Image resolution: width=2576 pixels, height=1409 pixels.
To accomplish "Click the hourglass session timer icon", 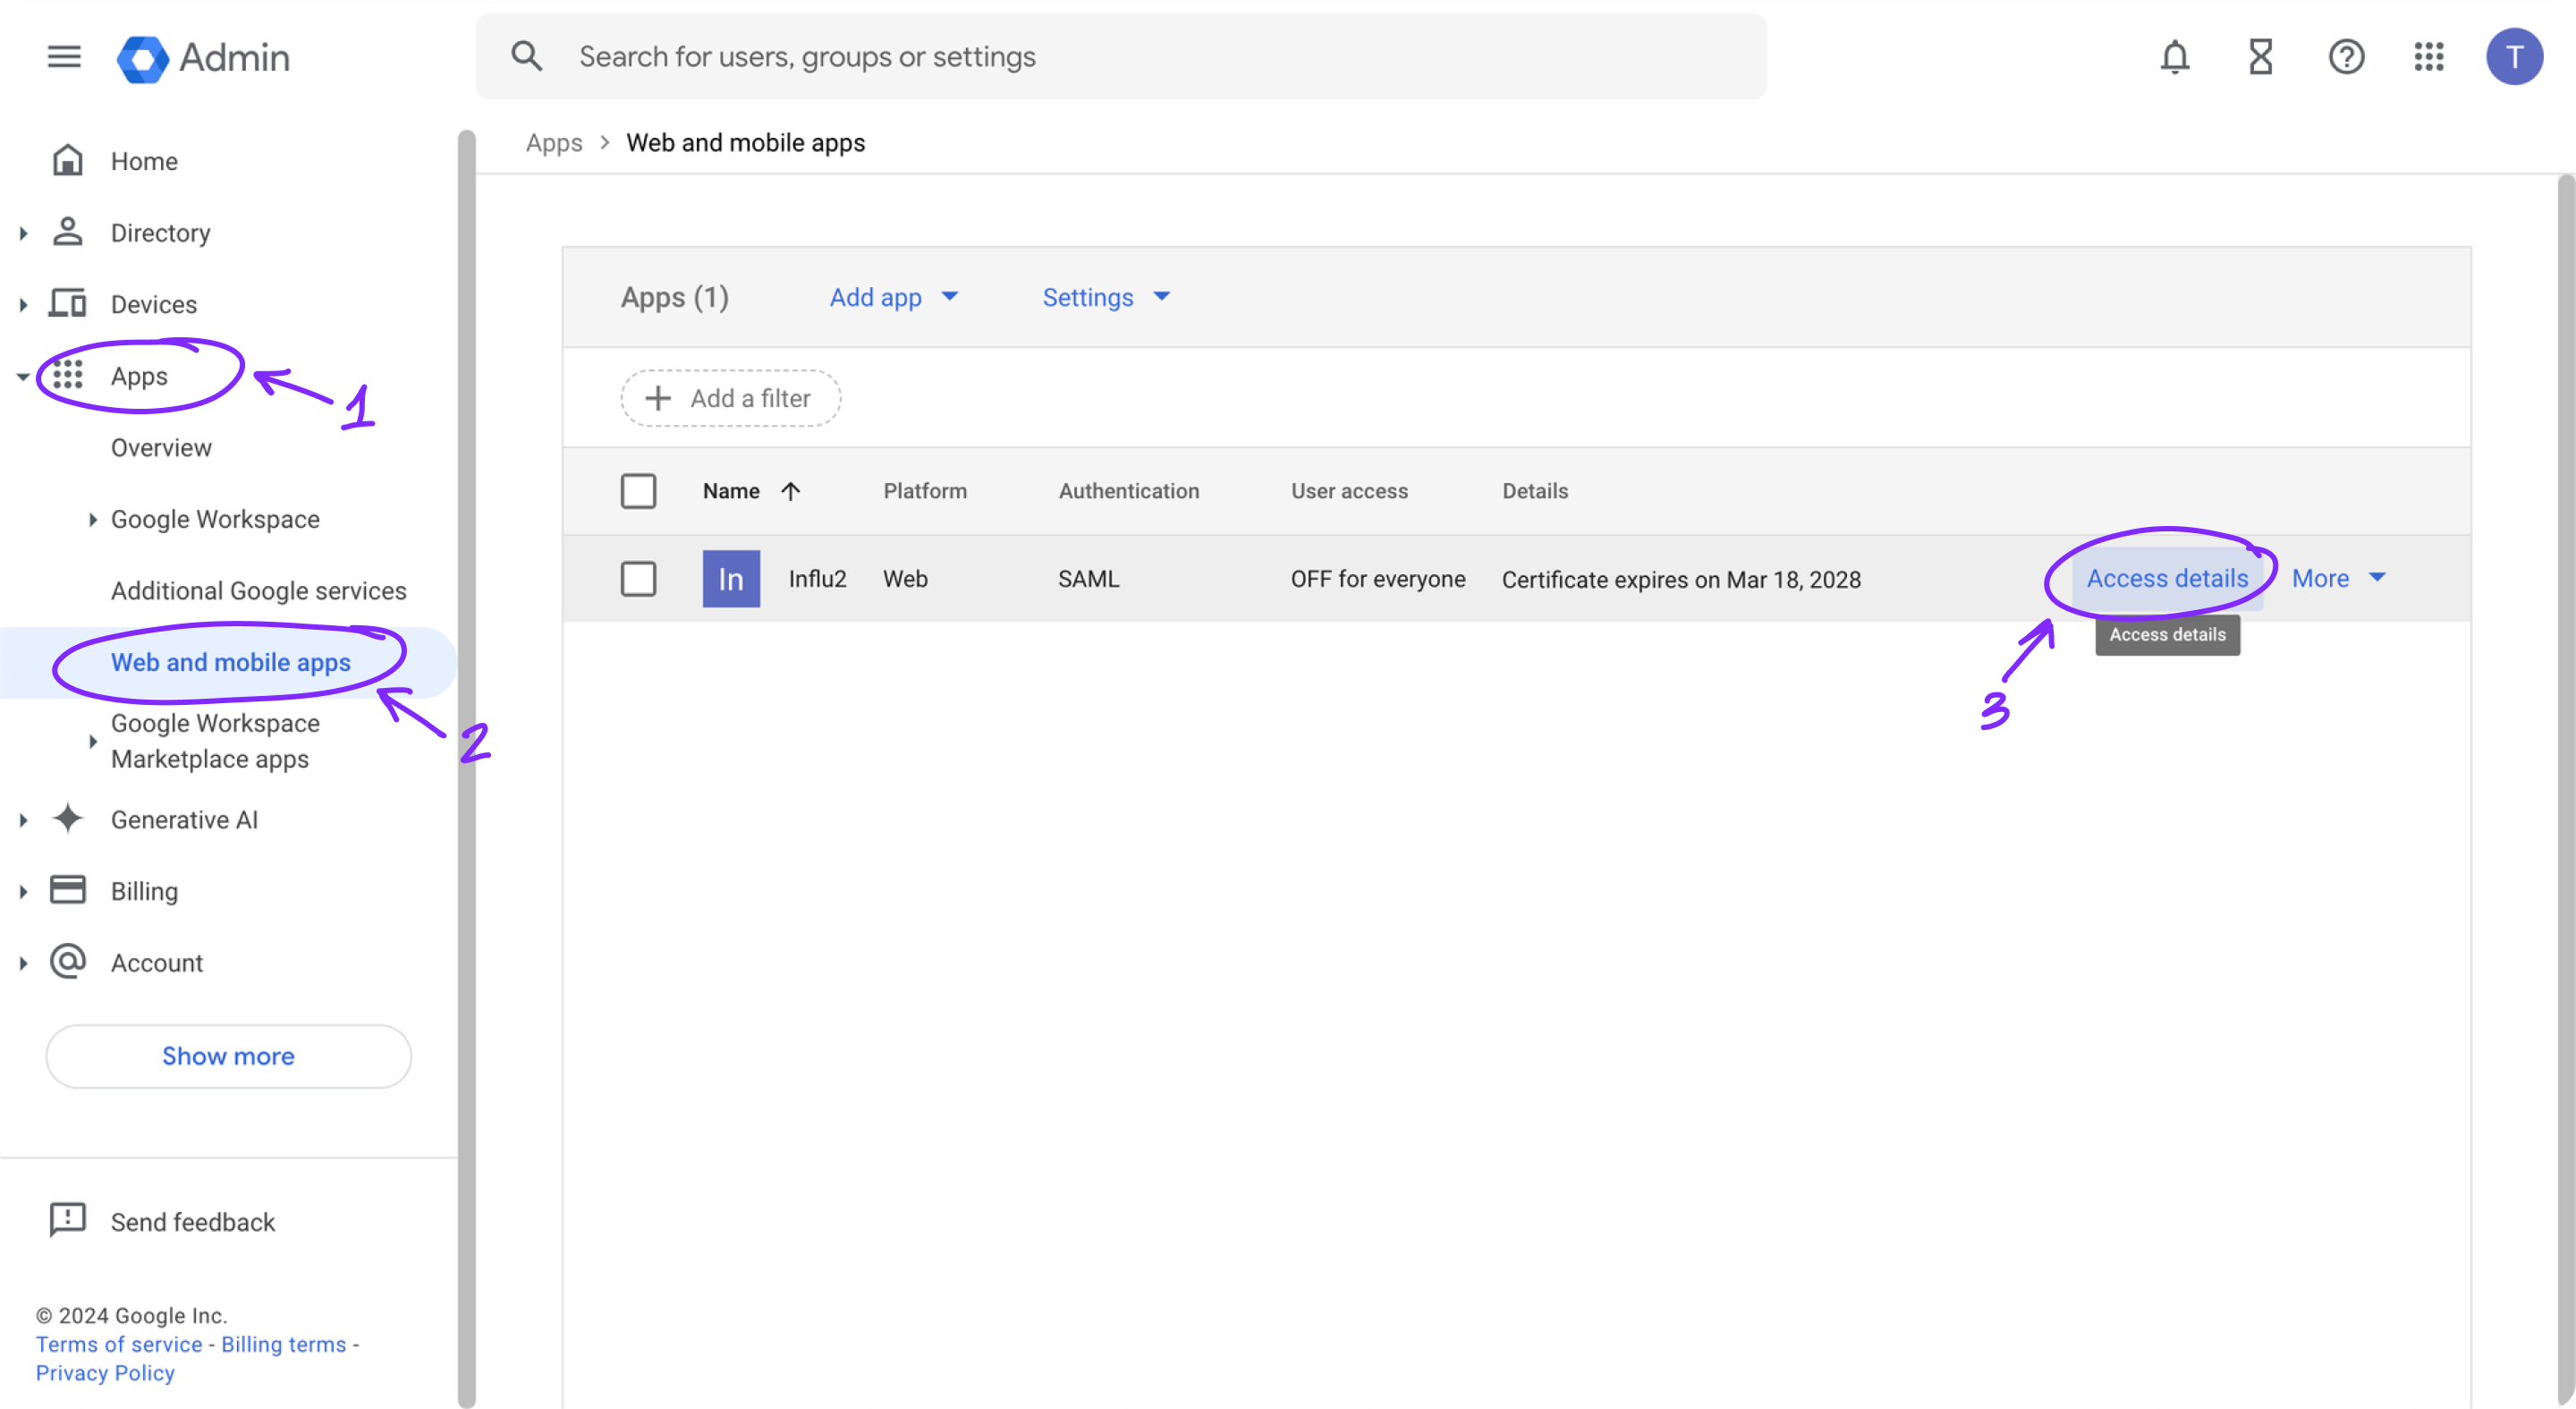I will [2260, 57].
